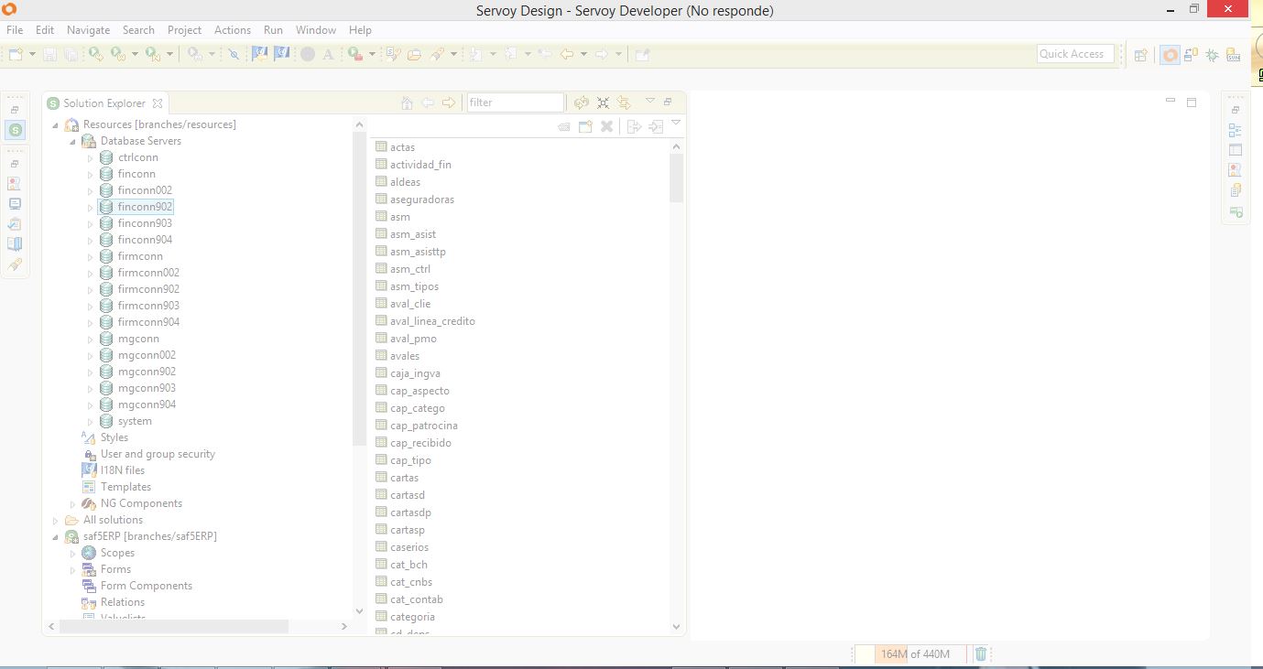Open list pane view menu triangle
The image size is (1263, 669).
coord(676,123)
